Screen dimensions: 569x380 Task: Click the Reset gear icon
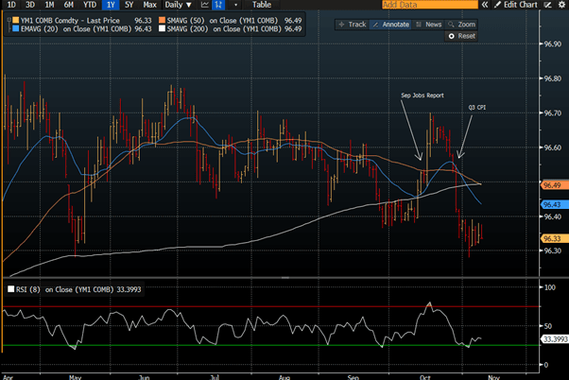pos(451,36)
